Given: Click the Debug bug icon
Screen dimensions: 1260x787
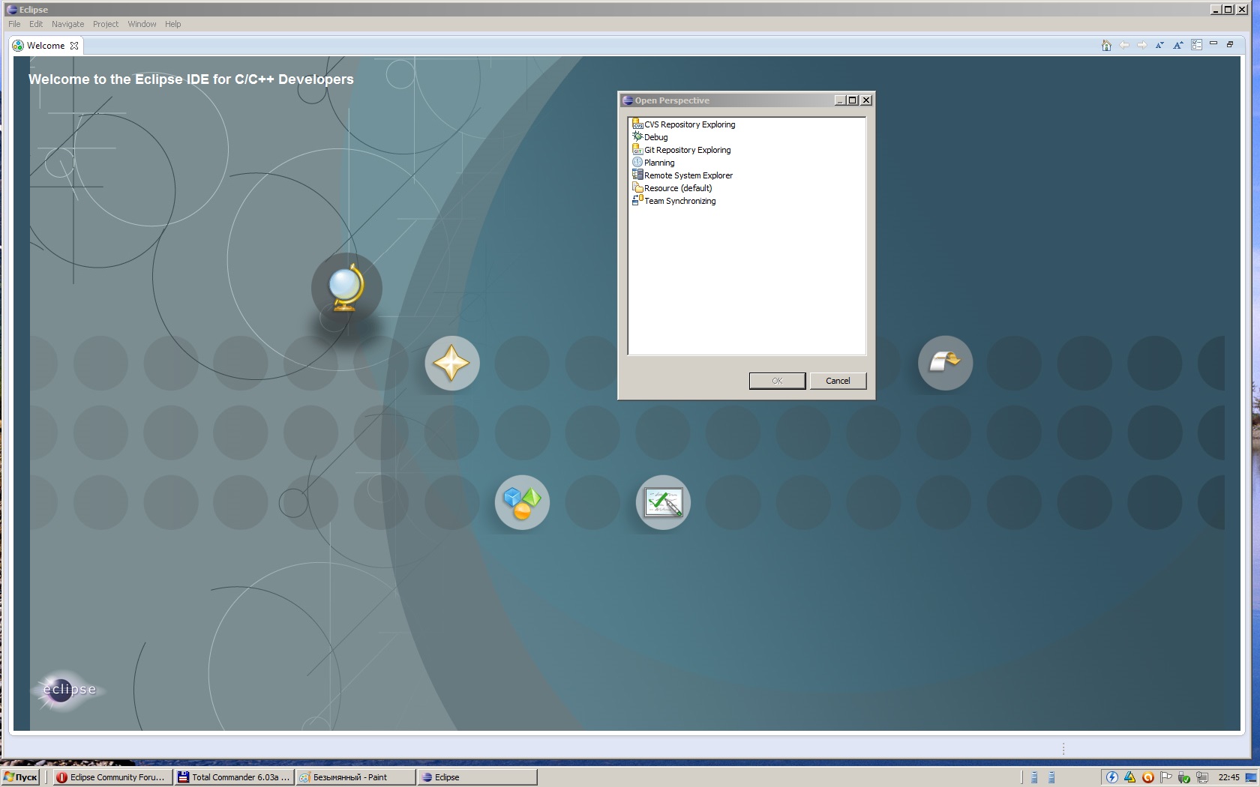Looking at the screenshot, I should click(x=637, y=136).
